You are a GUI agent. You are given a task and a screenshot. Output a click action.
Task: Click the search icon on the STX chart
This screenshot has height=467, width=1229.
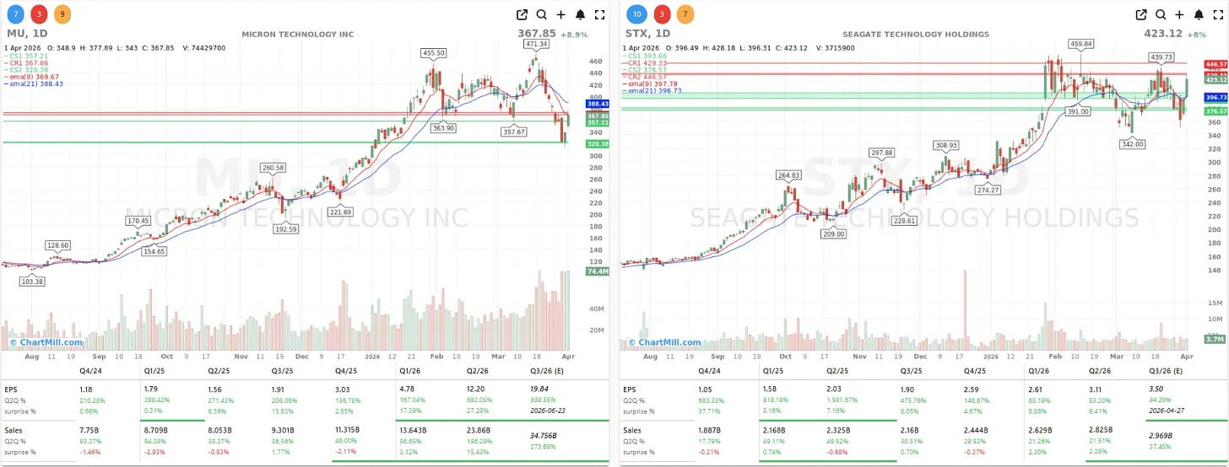click(1161, 14)
